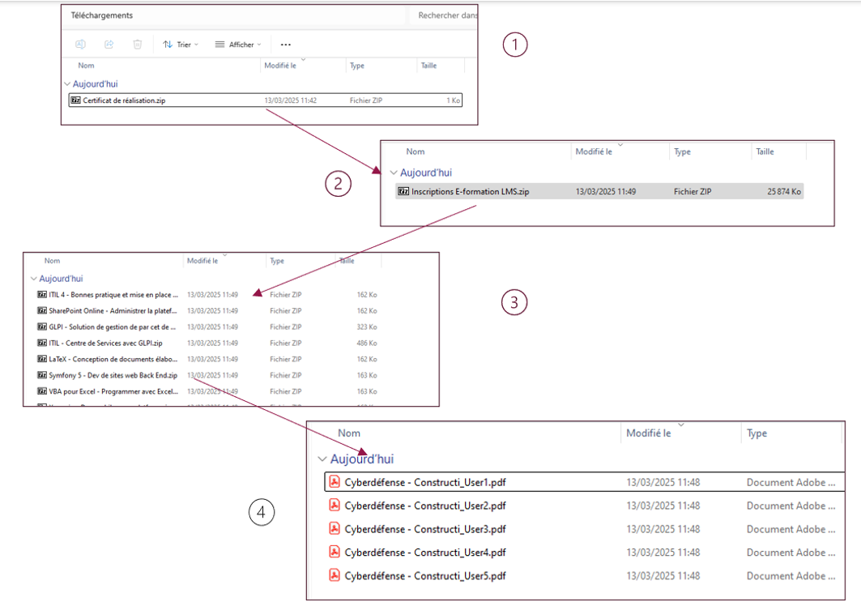Select Document Adobe type in the Constructi_User2.pdf row

[791, 506]
